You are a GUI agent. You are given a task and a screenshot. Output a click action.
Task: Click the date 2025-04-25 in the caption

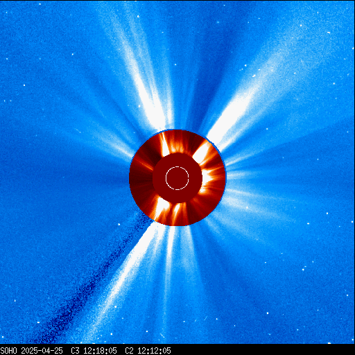42,351
